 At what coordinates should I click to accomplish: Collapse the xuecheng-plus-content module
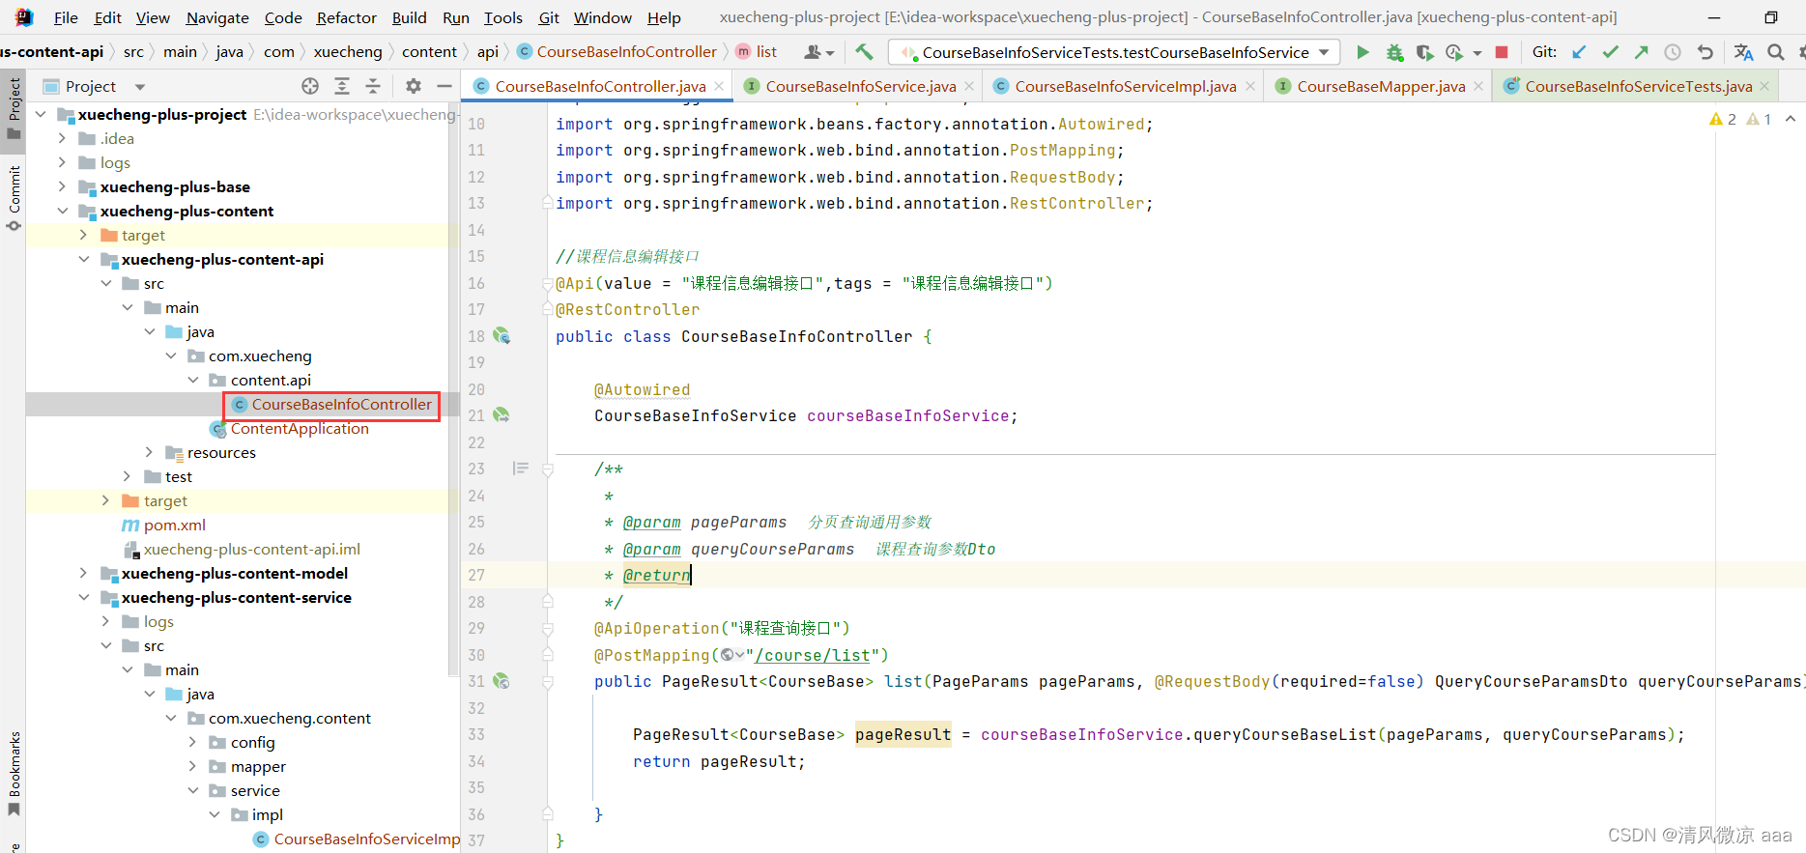[62, 211]
